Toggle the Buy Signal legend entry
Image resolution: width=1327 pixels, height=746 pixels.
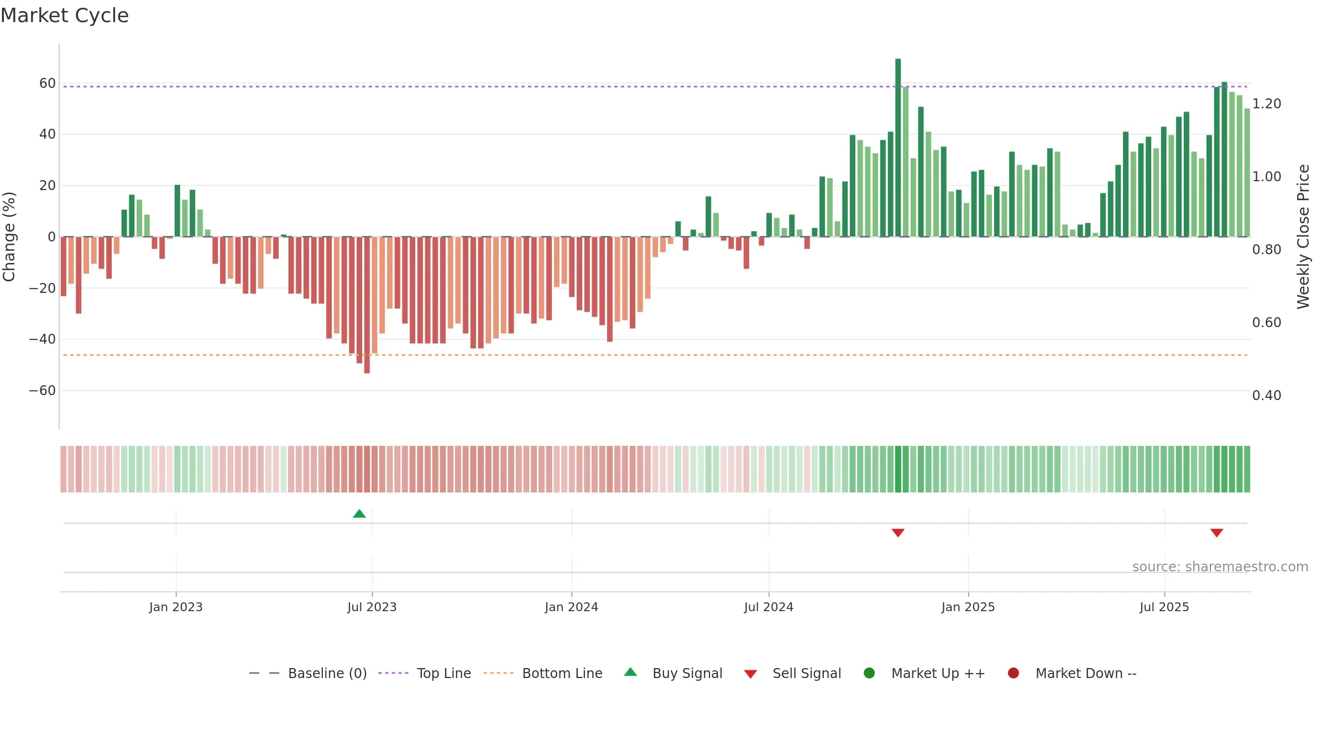(673, 673)
